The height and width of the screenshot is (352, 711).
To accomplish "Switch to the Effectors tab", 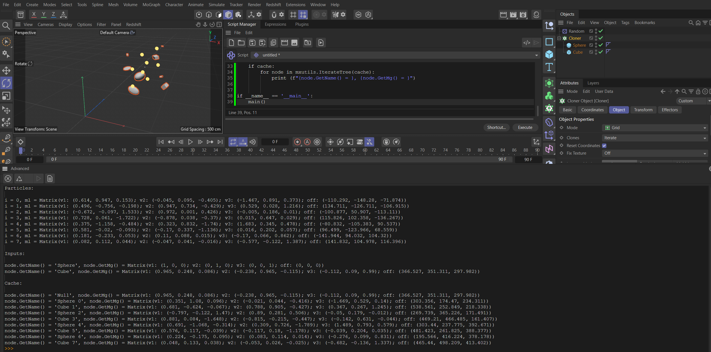I will coord(669,110).
